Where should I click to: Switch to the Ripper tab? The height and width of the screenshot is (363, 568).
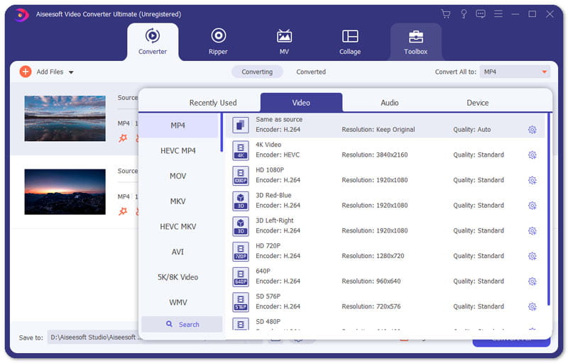pos(218,42)
